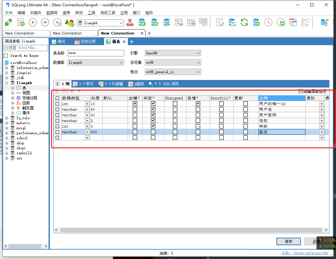Switch to the 询问 tab

click(x=59, y=42)
